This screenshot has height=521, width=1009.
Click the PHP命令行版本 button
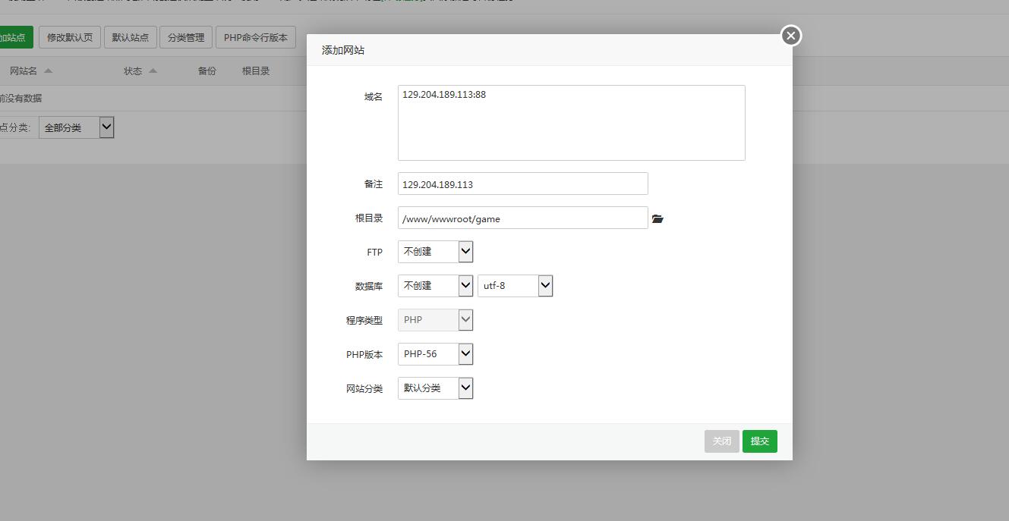tap(255, 37)
